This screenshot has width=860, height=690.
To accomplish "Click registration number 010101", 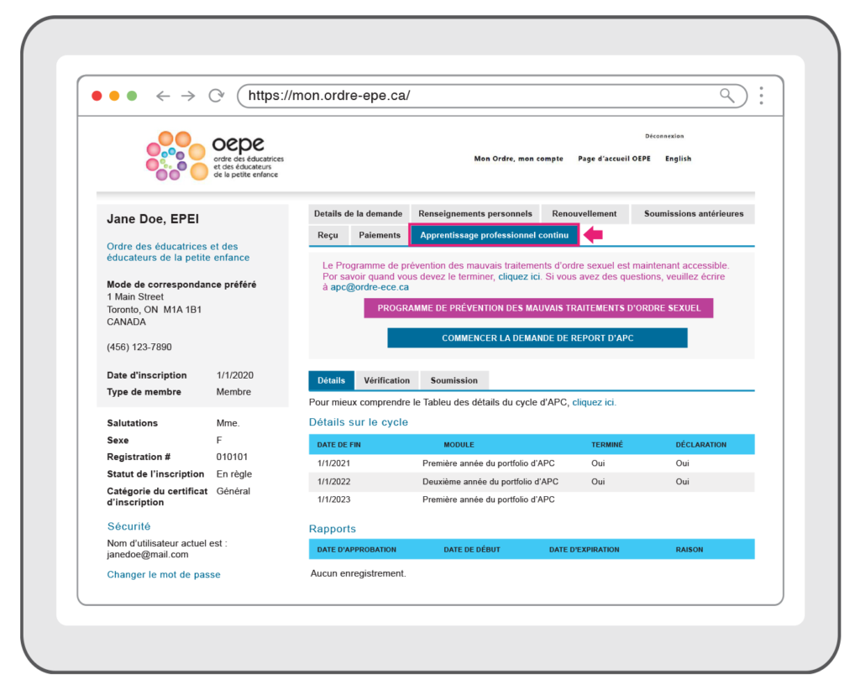I will tap(232, 457).
